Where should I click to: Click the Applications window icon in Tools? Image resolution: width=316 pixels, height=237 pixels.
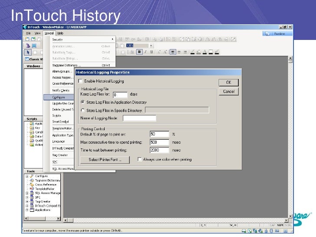pos(32,210)
